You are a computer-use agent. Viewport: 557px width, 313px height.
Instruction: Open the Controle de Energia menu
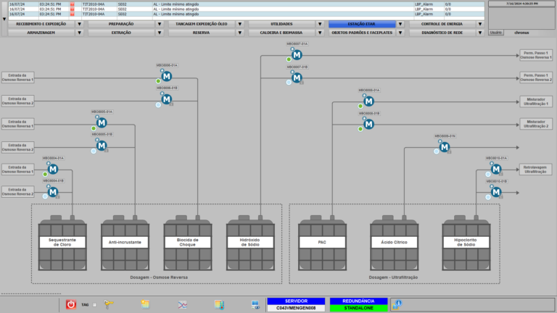[x=442, y=24]
